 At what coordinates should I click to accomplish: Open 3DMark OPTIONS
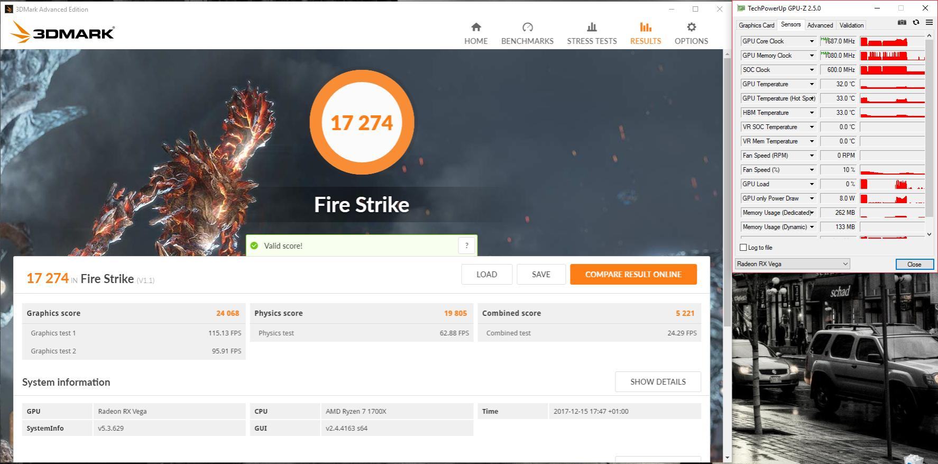[691, 33]
